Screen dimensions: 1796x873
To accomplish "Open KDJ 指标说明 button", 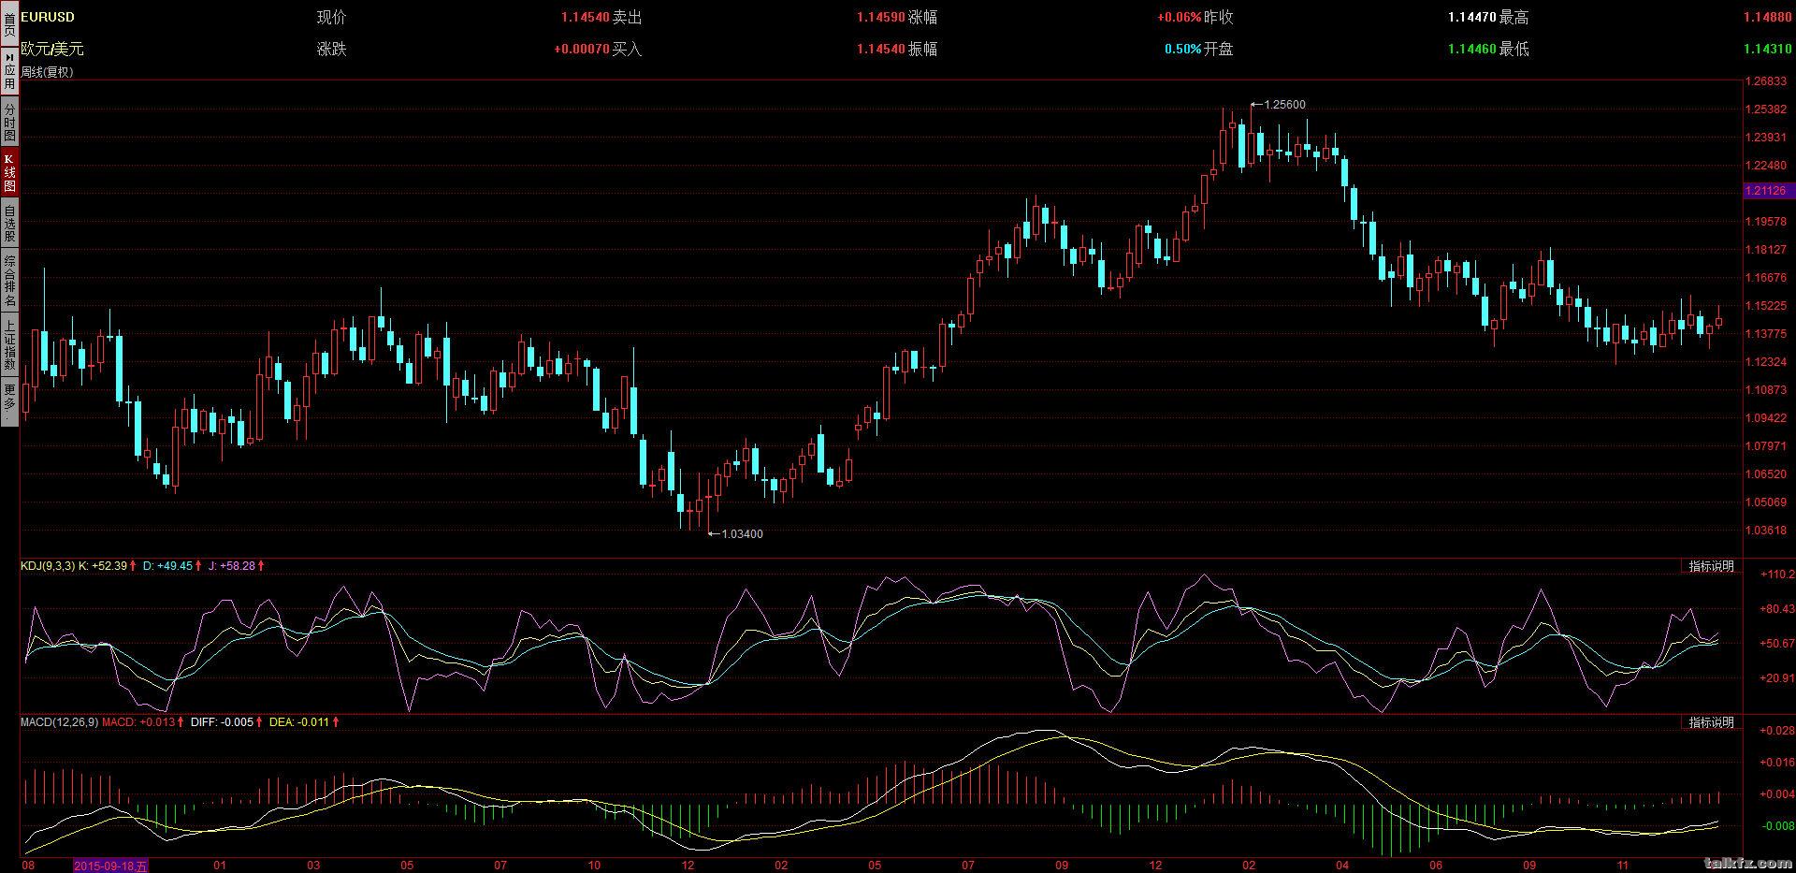I will click(x=1711, y=566).
